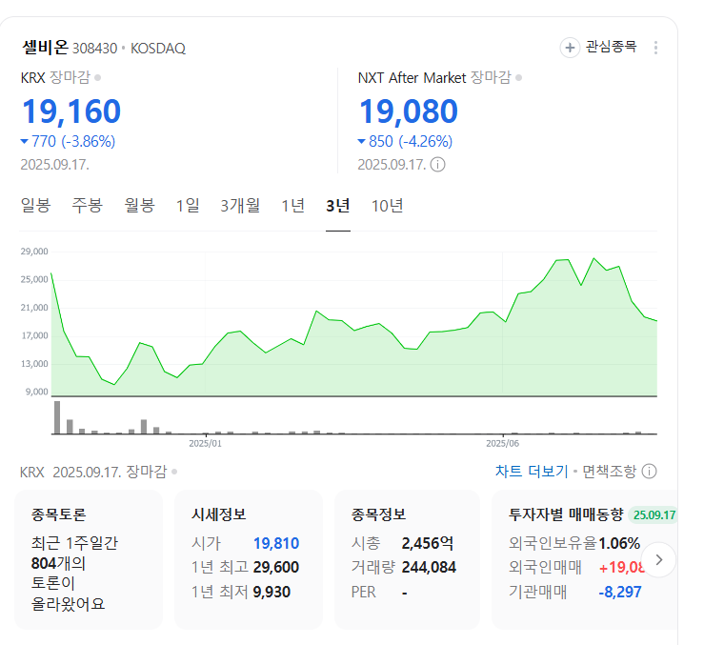The image size is (724, 645).
Task: Click the 관심종목 watchlist button label
Action: click(612, 47)
